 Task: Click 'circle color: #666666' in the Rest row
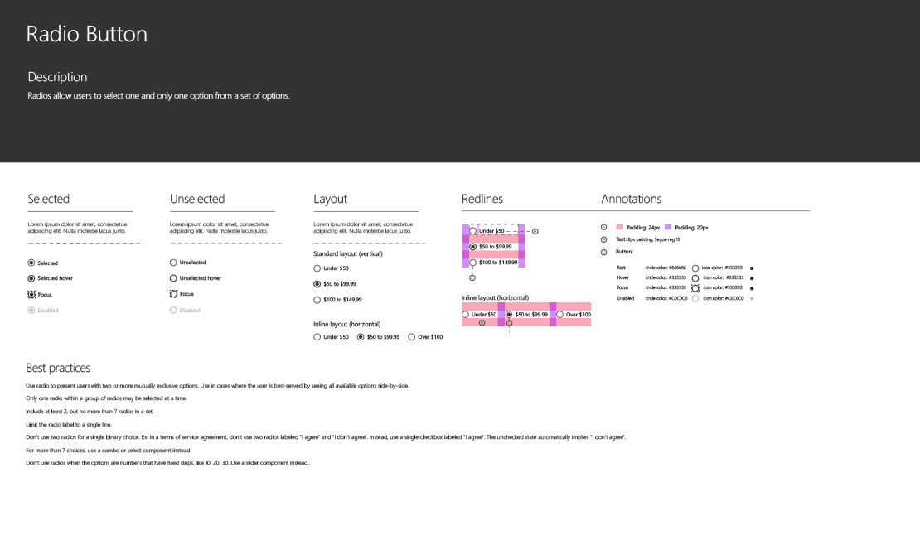coord(666,268)
